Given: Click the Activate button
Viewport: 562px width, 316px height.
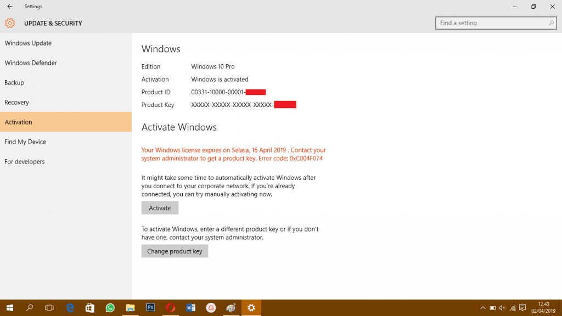Looking at the screenshot, I should click(160, 208).
